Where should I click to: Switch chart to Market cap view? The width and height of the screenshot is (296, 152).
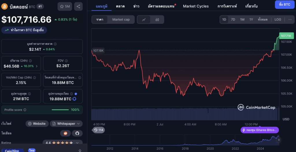(121, 20)
